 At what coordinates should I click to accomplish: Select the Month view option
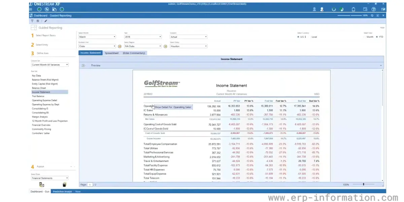[369, 37]
